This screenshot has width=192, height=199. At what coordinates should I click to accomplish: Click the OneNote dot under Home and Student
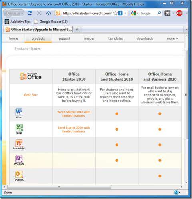117,161
